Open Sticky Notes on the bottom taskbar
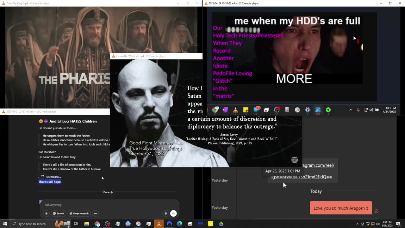 211,224
